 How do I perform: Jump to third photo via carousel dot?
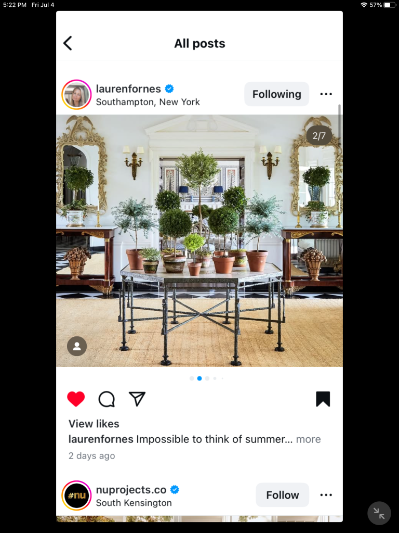point(207,378)
